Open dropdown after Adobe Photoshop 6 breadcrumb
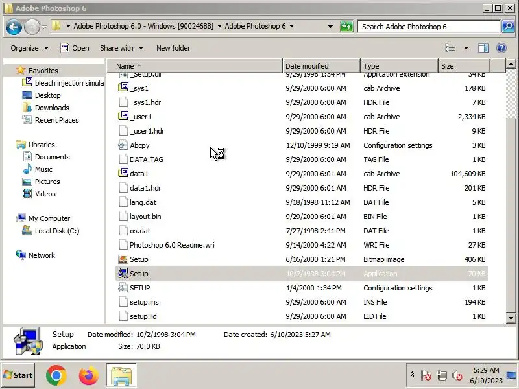This screenshot has height=389, width=519. pos(291,26)
